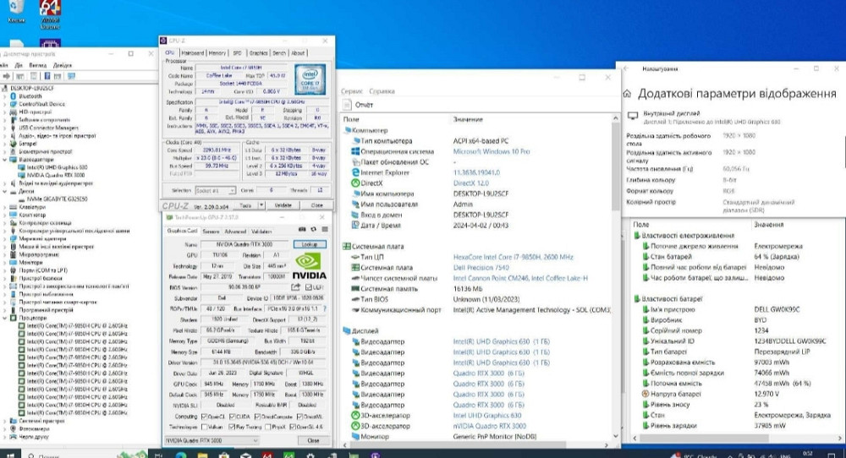Open the Tools dropdown arrow in CPU-Z

click(261, 205)
